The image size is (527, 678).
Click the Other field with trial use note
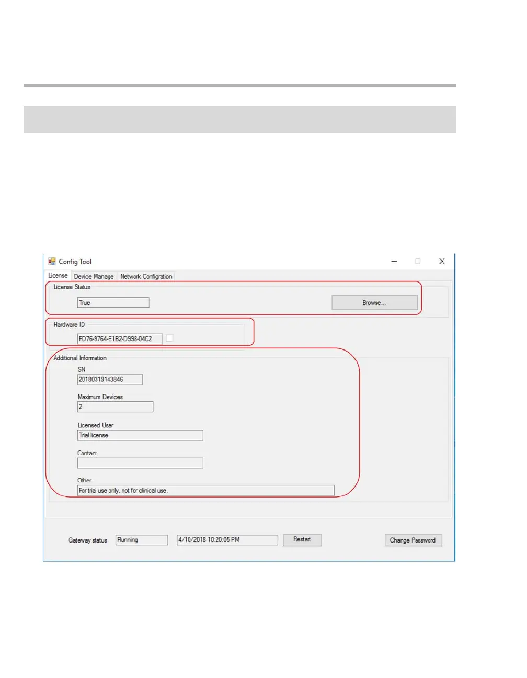pyautogui.click(x=205, y=491)
